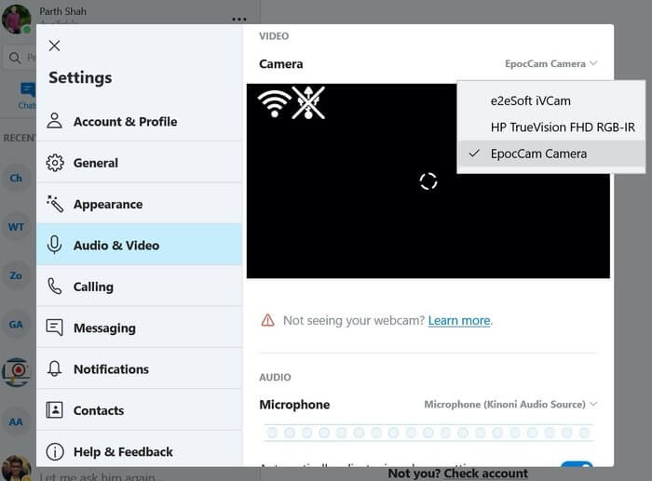
Task: Open the WT contact in recent chats
Action: pos(16,227)
